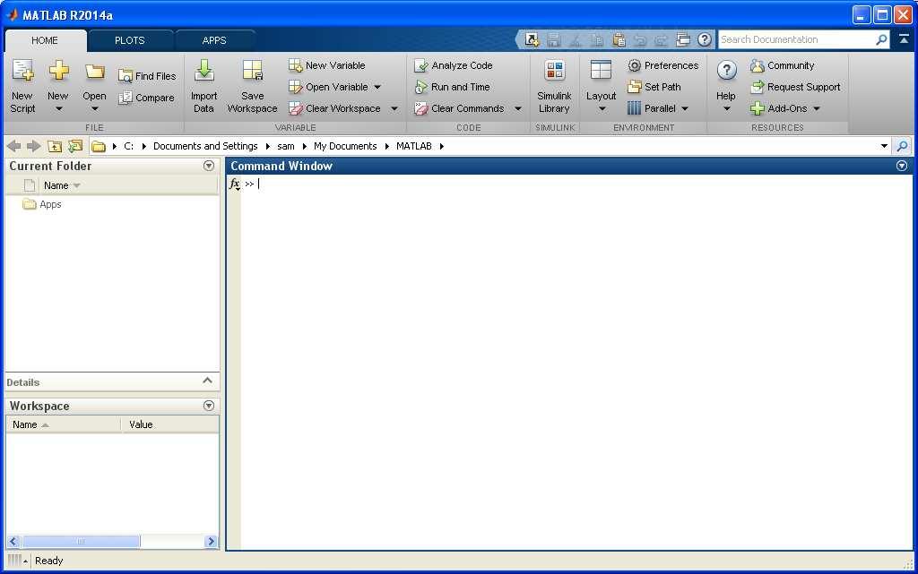Click the quick access Help icon
Screen dimensions: 918x574
pyautogui.click(x=705, y=39)
